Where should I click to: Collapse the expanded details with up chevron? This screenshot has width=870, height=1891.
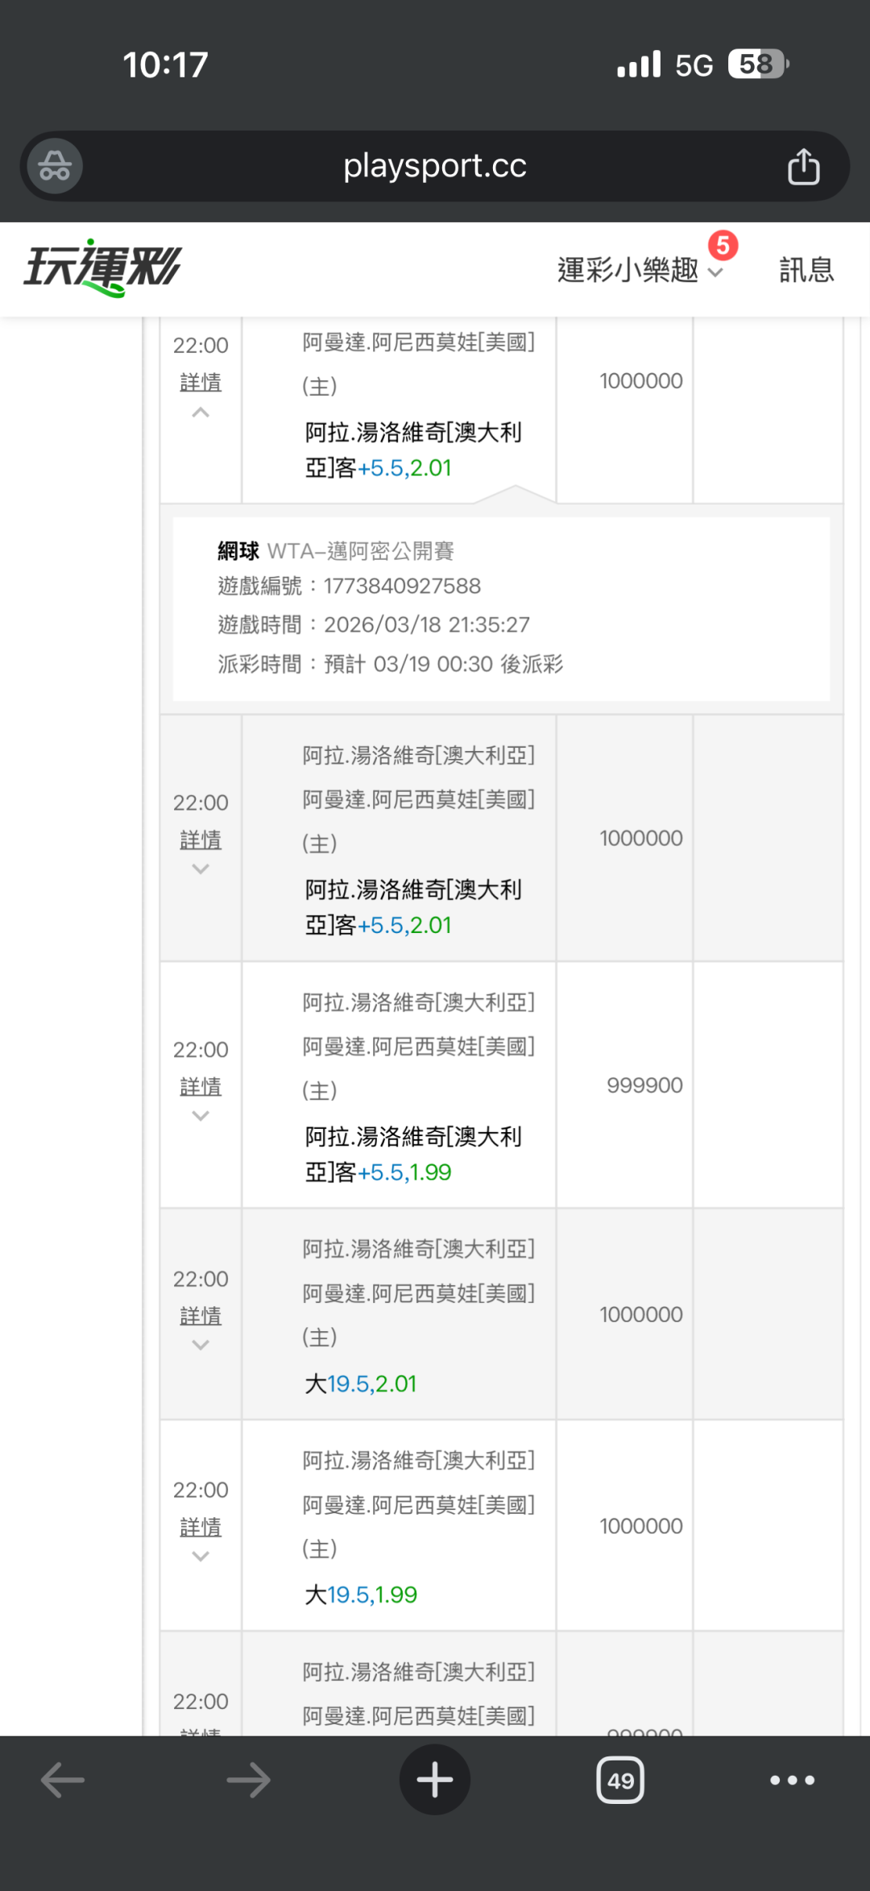coord(201,413)
